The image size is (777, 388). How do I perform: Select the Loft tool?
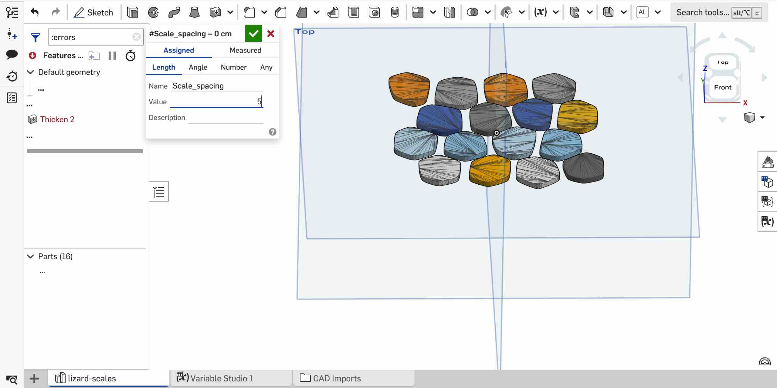[194, 12]
